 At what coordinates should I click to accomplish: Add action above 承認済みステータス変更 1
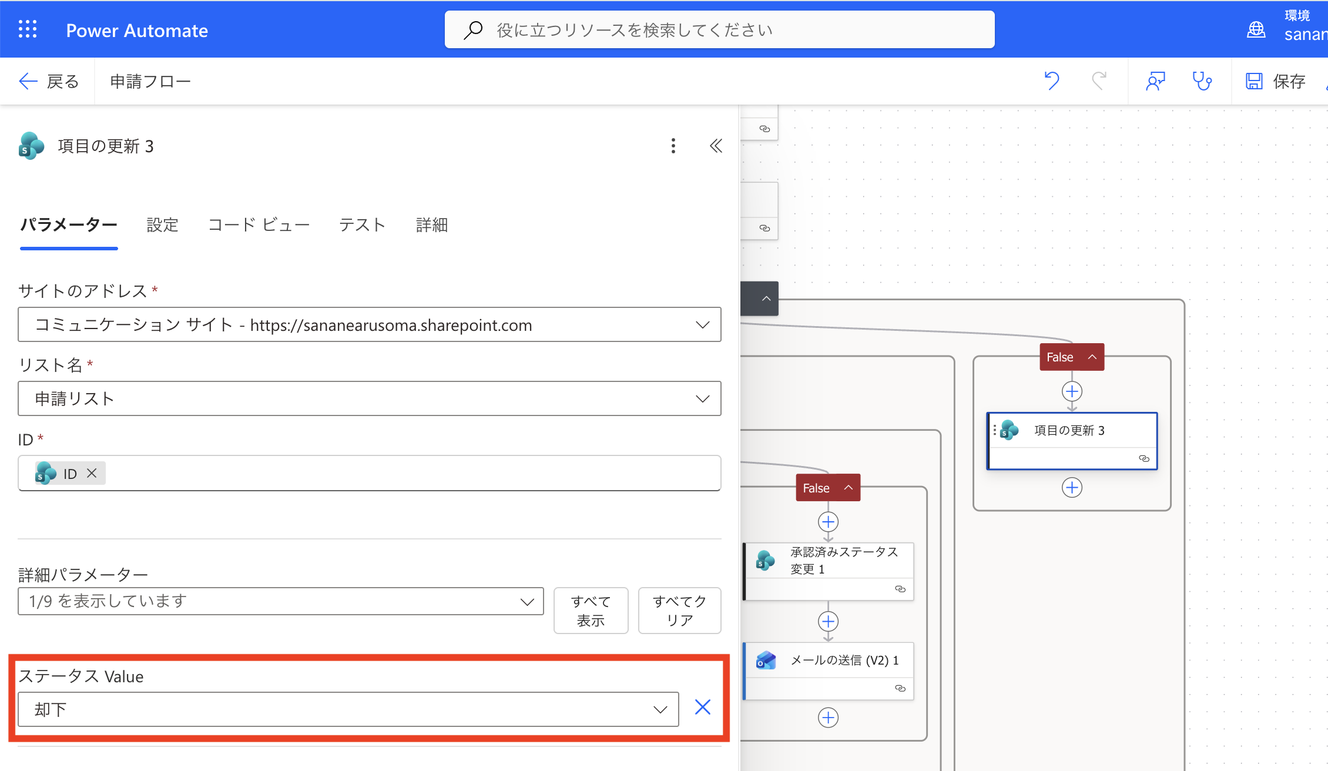click(x=828, y=522)
